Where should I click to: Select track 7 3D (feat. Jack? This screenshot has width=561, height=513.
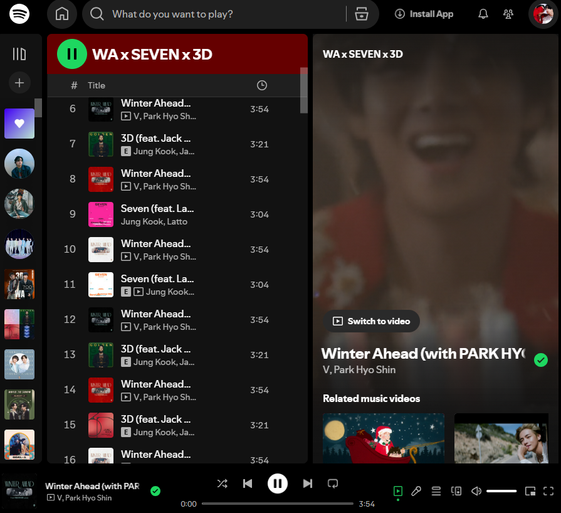pyautogui.click(x=177, y=144)
